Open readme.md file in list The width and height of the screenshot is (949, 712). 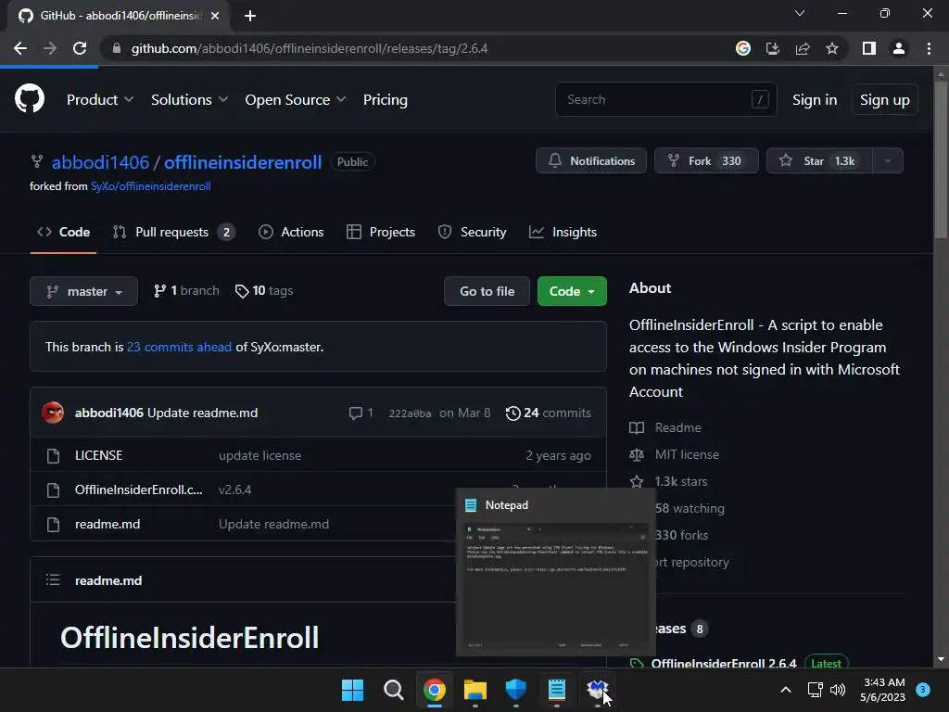pos(108,525)
